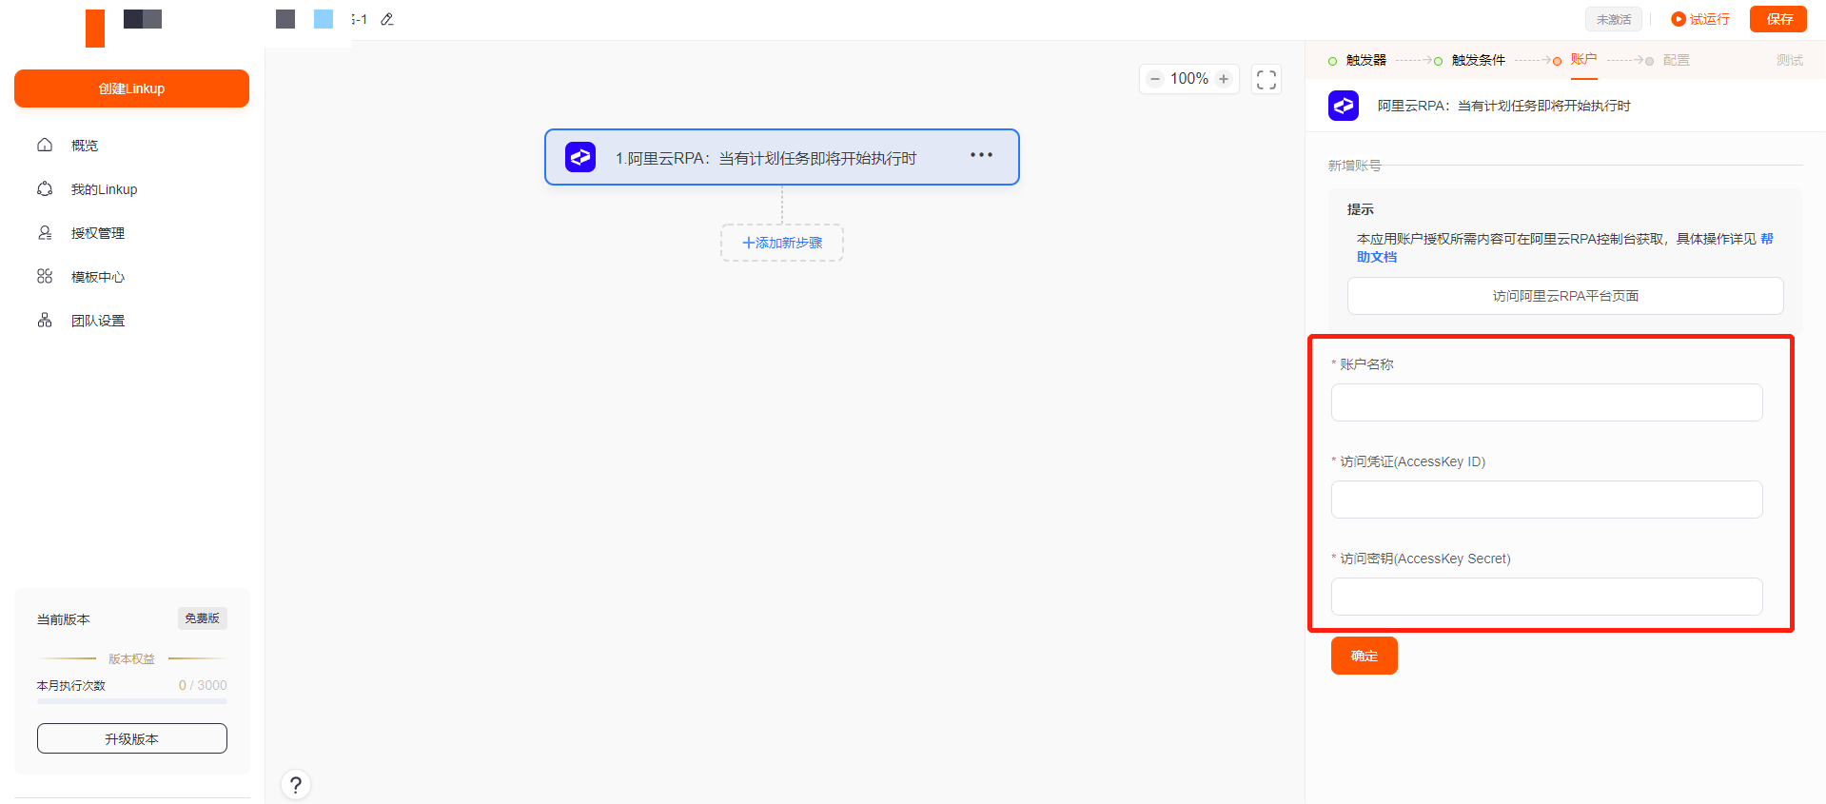Click the zoom out minus icon
This screenshot has height=804, width=1826.
tap(1154, 79)
